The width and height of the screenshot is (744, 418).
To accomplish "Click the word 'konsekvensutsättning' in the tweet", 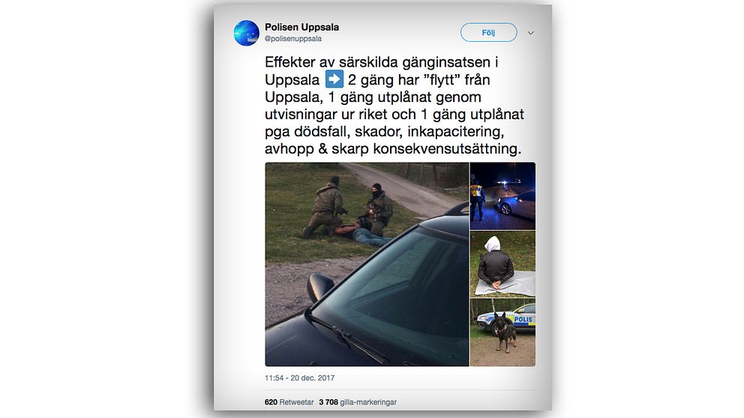I will [447, 149].
